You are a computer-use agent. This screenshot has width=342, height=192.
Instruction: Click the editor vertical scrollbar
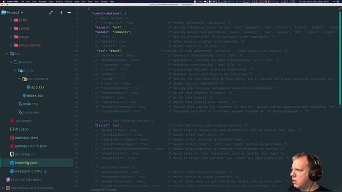tap(340, 58)
